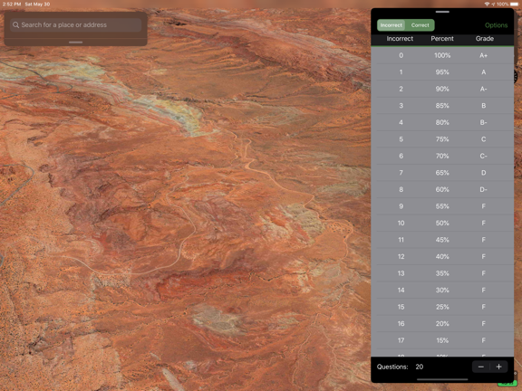Select the row with 10 incorrect, 50%

coord(442,223)
